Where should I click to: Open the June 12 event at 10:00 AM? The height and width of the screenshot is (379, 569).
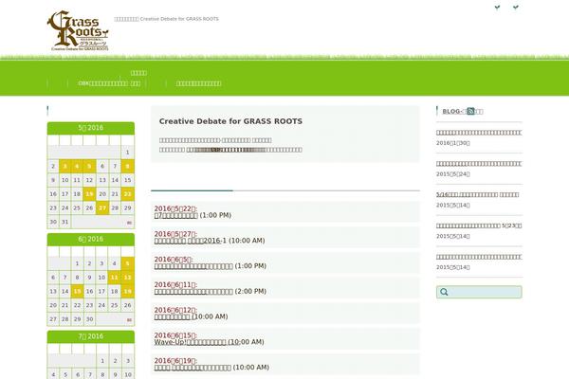(x=173, y=316)
